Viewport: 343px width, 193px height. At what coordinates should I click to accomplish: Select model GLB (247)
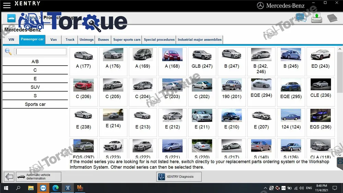(x=202, y=61)
